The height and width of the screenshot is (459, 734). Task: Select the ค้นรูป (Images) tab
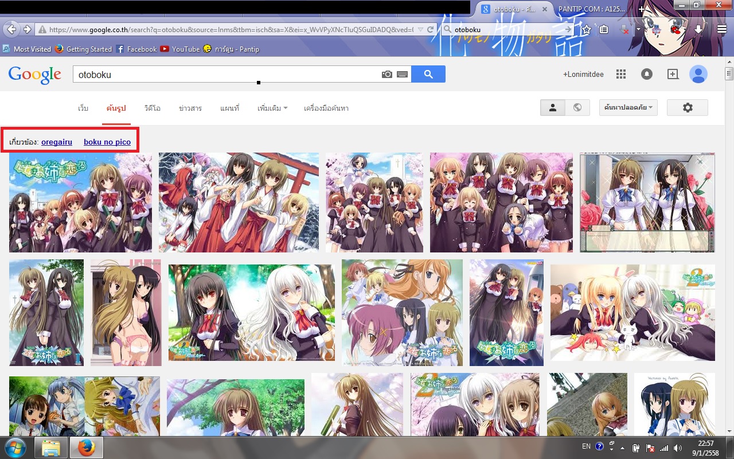pyautogui.click(x=116, y=108)
